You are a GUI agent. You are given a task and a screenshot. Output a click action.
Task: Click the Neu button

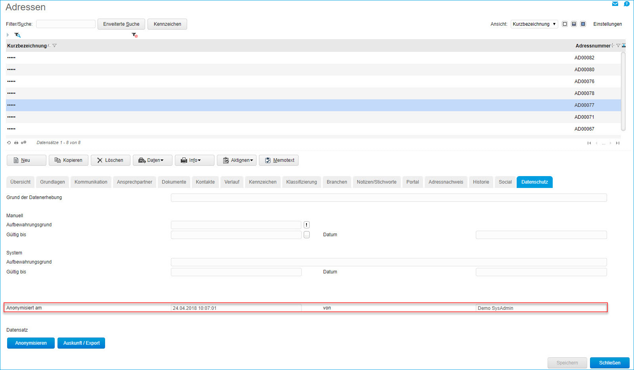27,160
